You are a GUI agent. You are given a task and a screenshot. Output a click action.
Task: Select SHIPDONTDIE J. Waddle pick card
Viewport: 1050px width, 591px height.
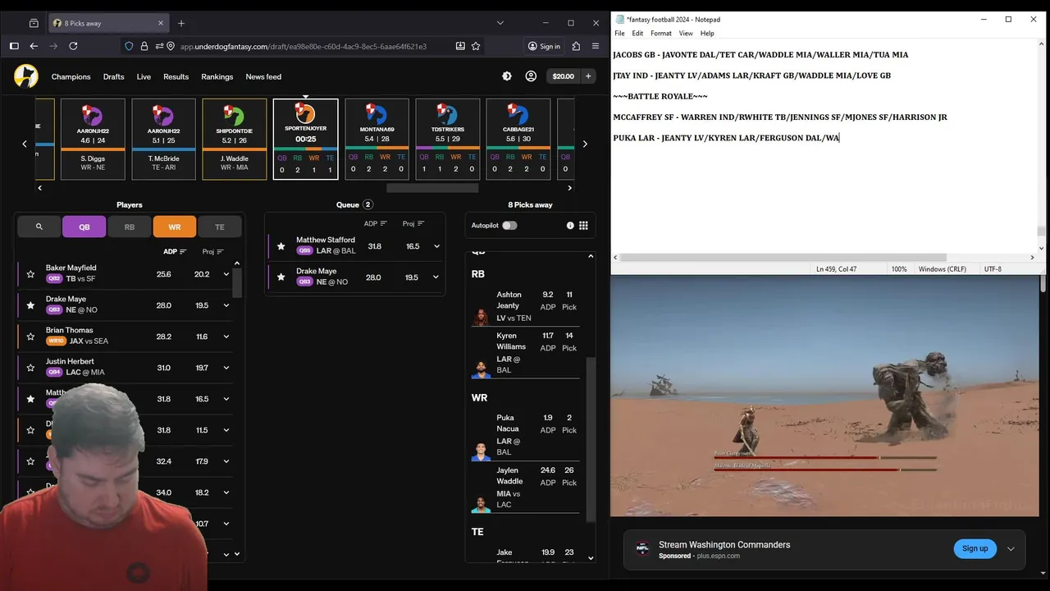point(235,140)
